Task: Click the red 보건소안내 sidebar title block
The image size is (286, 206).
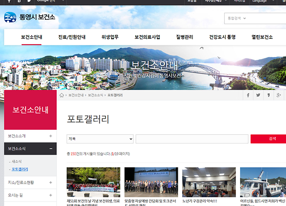Action: pos(30,110)
